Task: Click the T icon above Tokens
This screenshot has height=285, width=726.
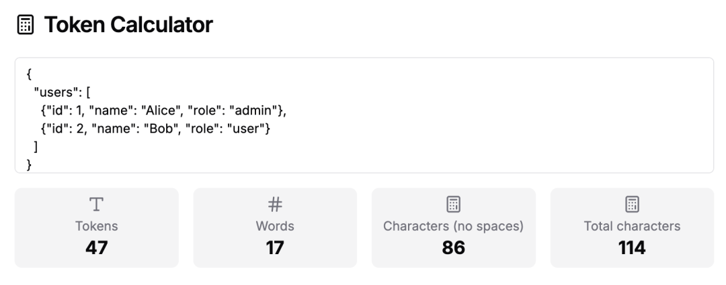Action: click(97, 205)
